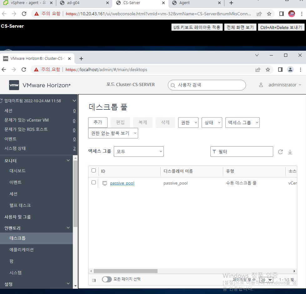Image resolution: width=306 pixels, height=294 pixels.
Task: Click the administrator user icon
Action: [x=261, y=85]
